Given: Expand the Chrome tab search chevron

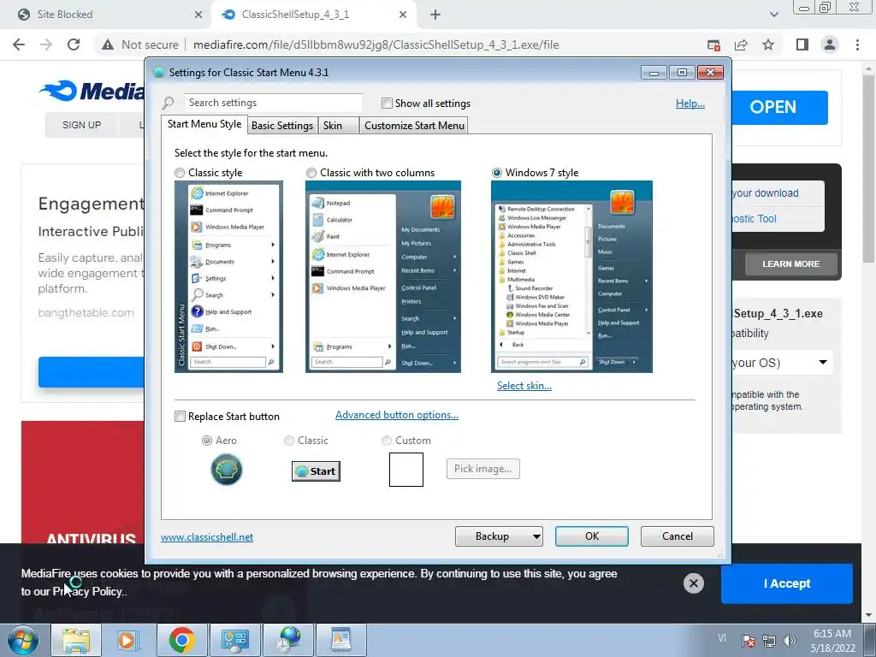Looking at the screenshot, I should coord(773,15).
